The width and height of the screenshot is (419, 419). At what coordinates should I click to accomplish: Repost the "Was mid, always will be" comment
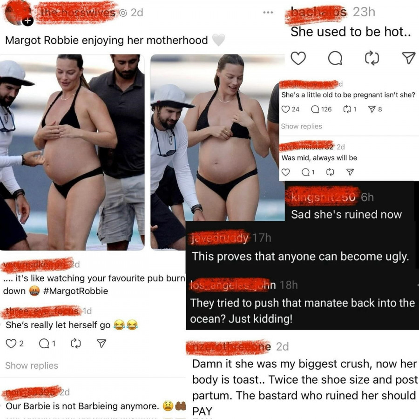click(x=330, y=172)
